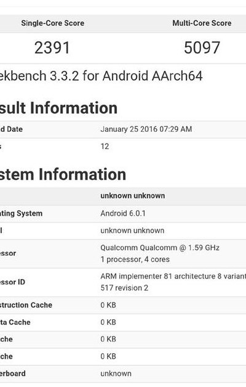Screen dimensions: 246x387
Task: Click the bold unknown unknown table header
Action: coord(132,196)
